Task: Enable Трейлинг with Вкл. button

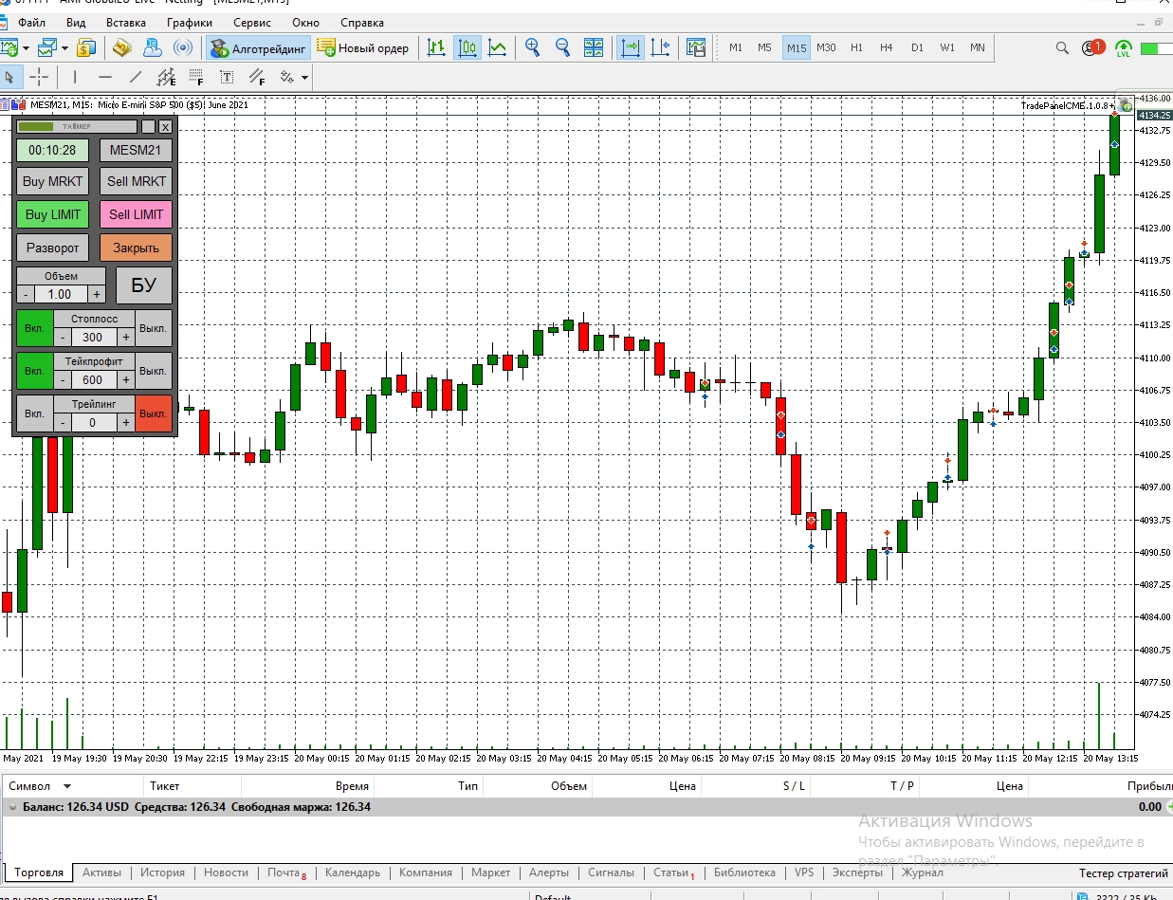Action: point(35,413)
